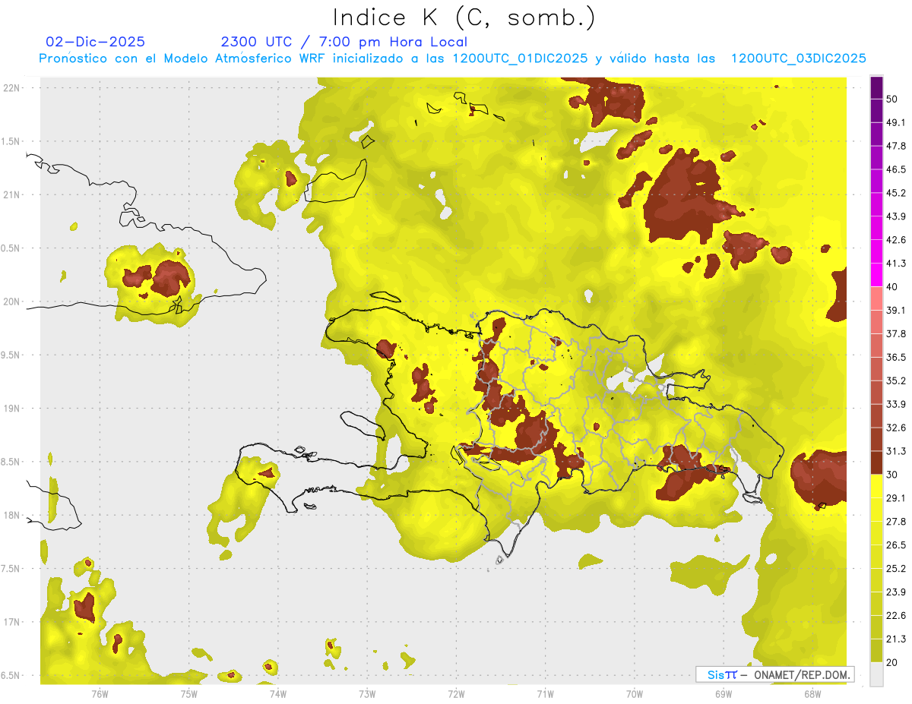
Task: Click the '45.2' color scale label
Action: point(896,193)
